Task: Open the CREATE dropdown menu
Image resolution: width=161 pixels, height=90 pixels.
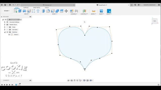Action: [26, 14]
